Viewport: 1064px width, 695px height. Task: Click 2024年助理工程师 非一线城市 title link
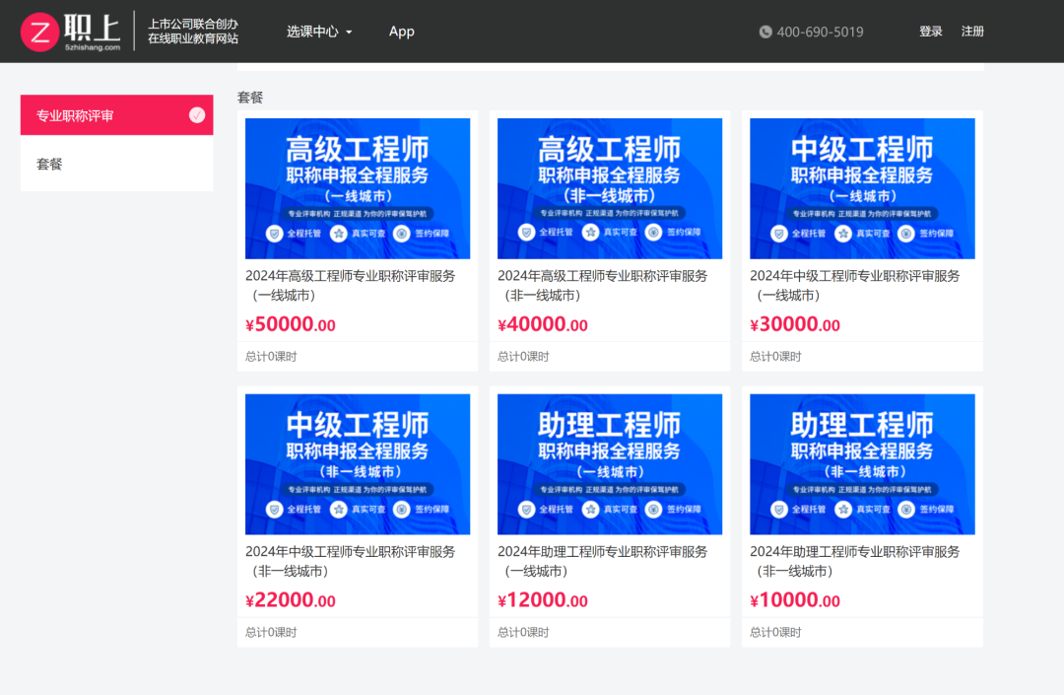click(x=854, y=561)
